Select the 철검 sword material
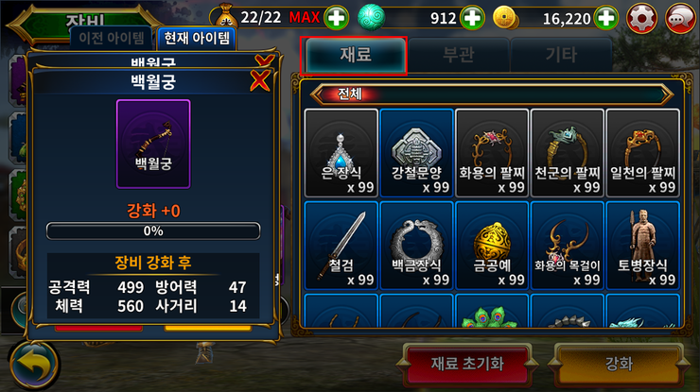Image resolution: width=700 pixels, height=392 pixels. click(341, 246)
